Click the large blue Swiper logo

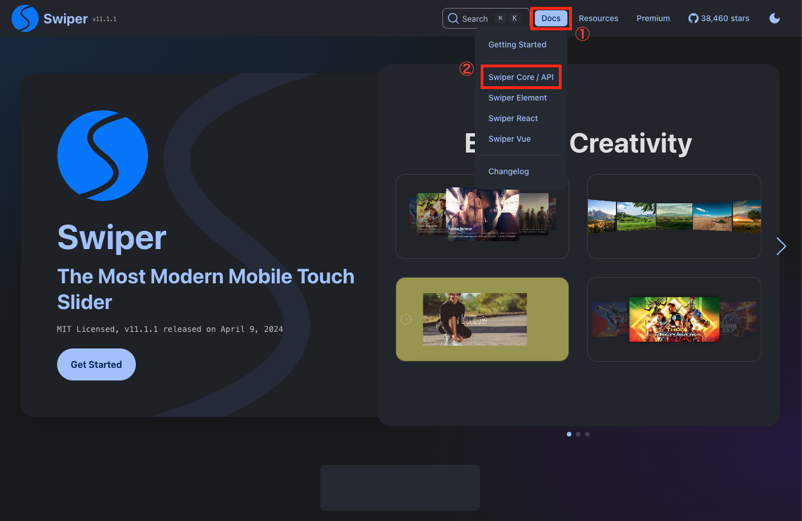103,155
